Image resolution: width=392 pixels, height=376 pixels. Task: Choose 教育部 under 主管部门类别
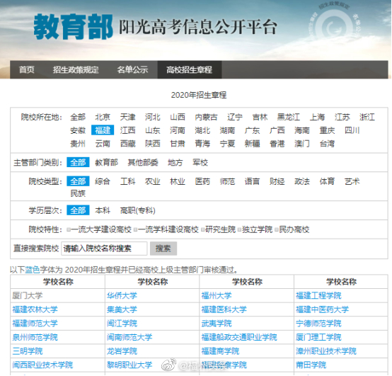coord(107,163)
